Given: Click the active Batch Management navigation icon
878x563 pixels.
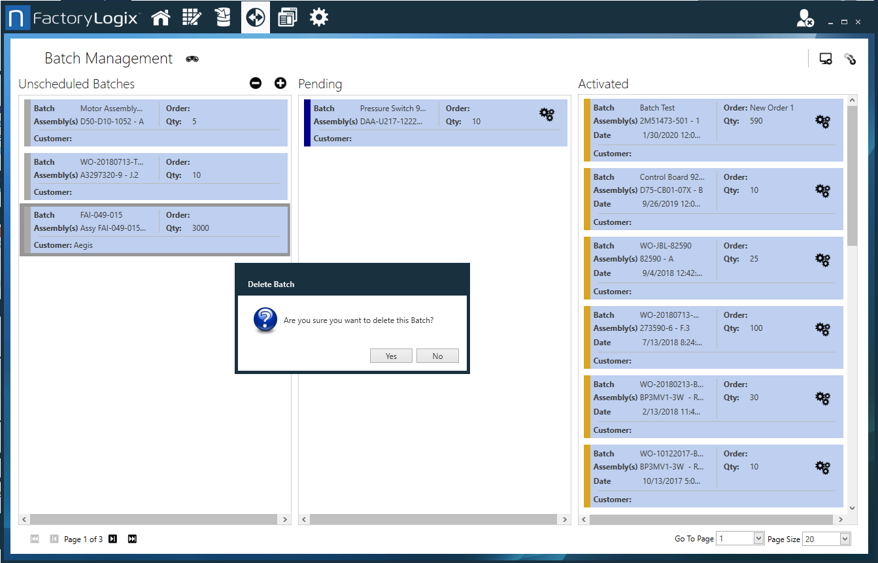Looking at the screenshot, I should [255, 17].
